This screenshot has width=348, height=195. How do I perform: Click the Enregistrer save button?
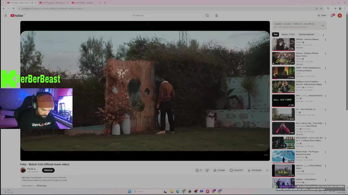[236, 170]
